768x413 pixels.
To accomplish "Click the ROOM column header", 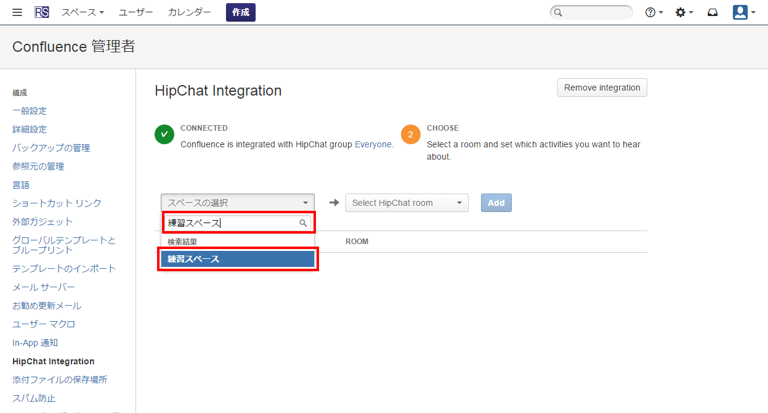I will [x=357, y=242].
